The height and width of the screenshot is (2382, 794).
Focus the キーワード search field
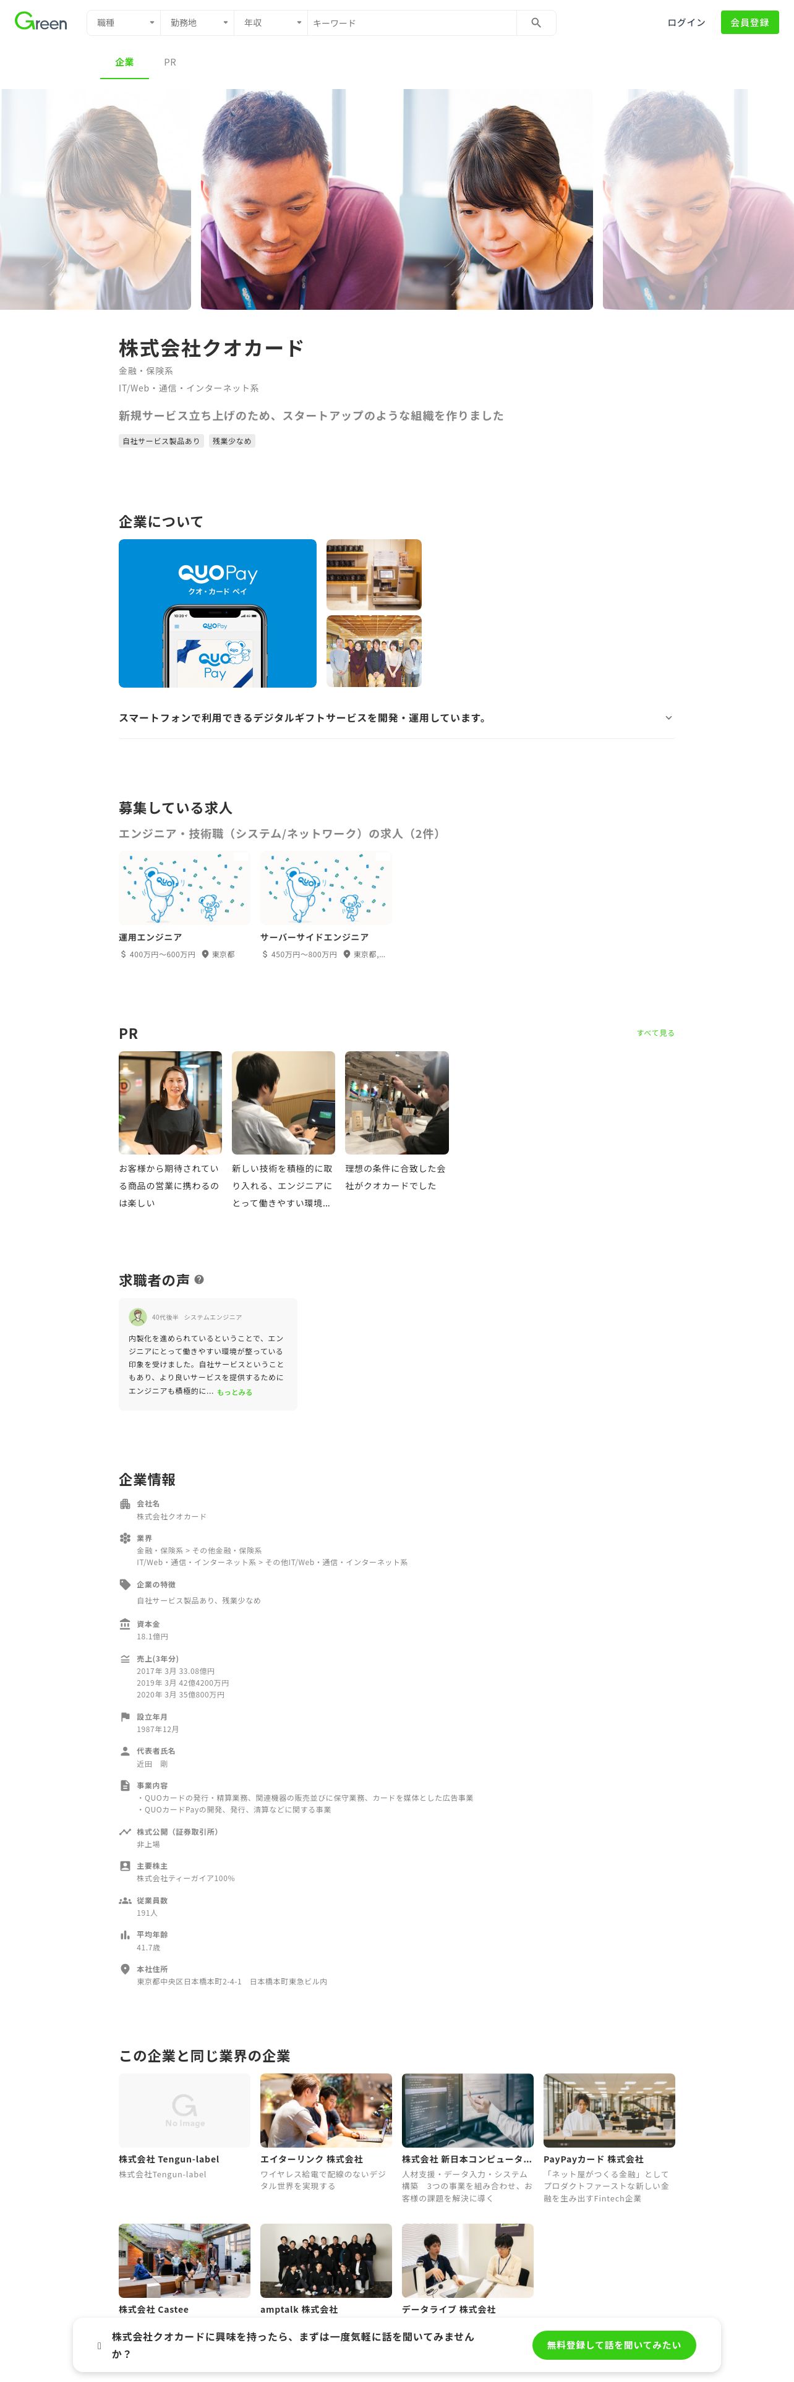click(x=411, y=23)
